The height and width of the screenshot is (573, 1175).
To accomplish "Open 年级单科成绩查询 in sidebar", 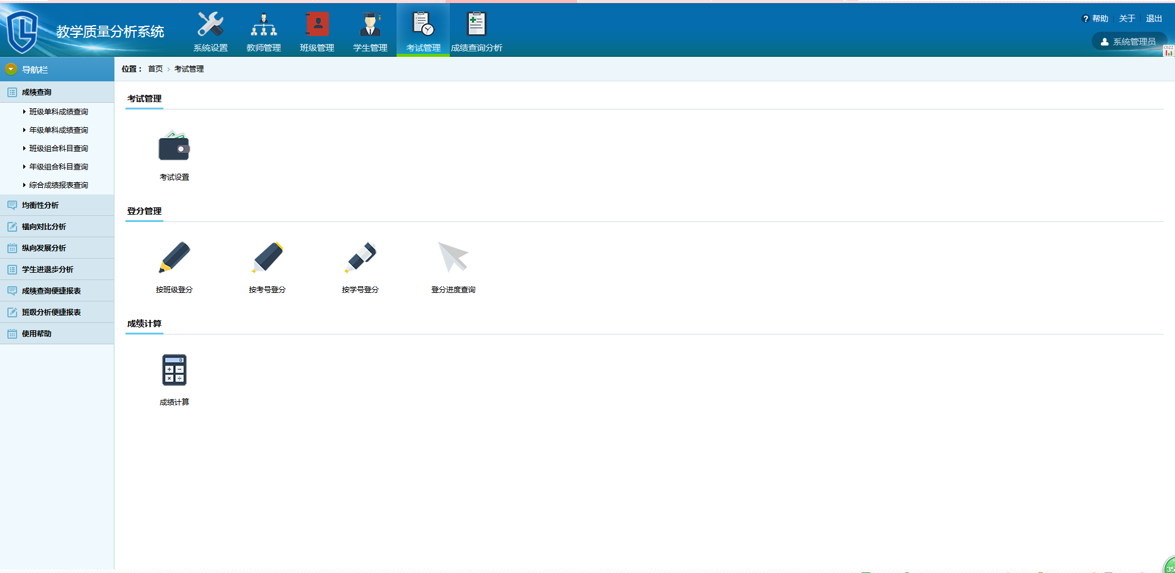I will tap(59, 130).
